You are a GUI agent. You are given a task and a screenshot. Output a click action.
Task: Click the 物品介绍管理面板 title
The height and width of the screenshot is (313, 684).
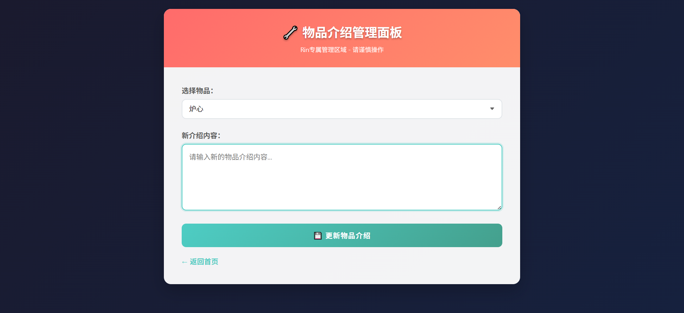[x=352, y=33]
